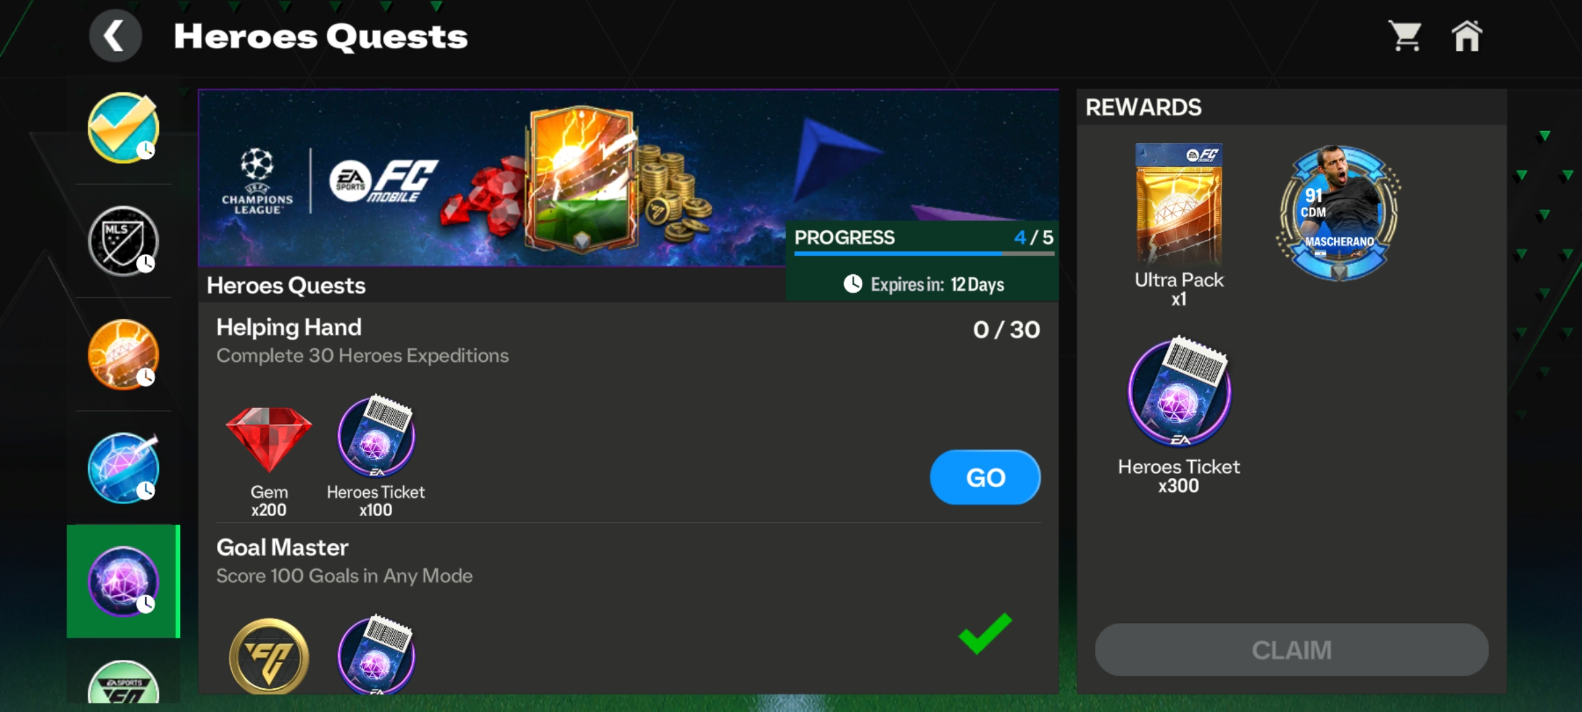1582x712 pixels.
Task: Open the EA Sports FC sidebar tab
Action: [x=123, y=682]
